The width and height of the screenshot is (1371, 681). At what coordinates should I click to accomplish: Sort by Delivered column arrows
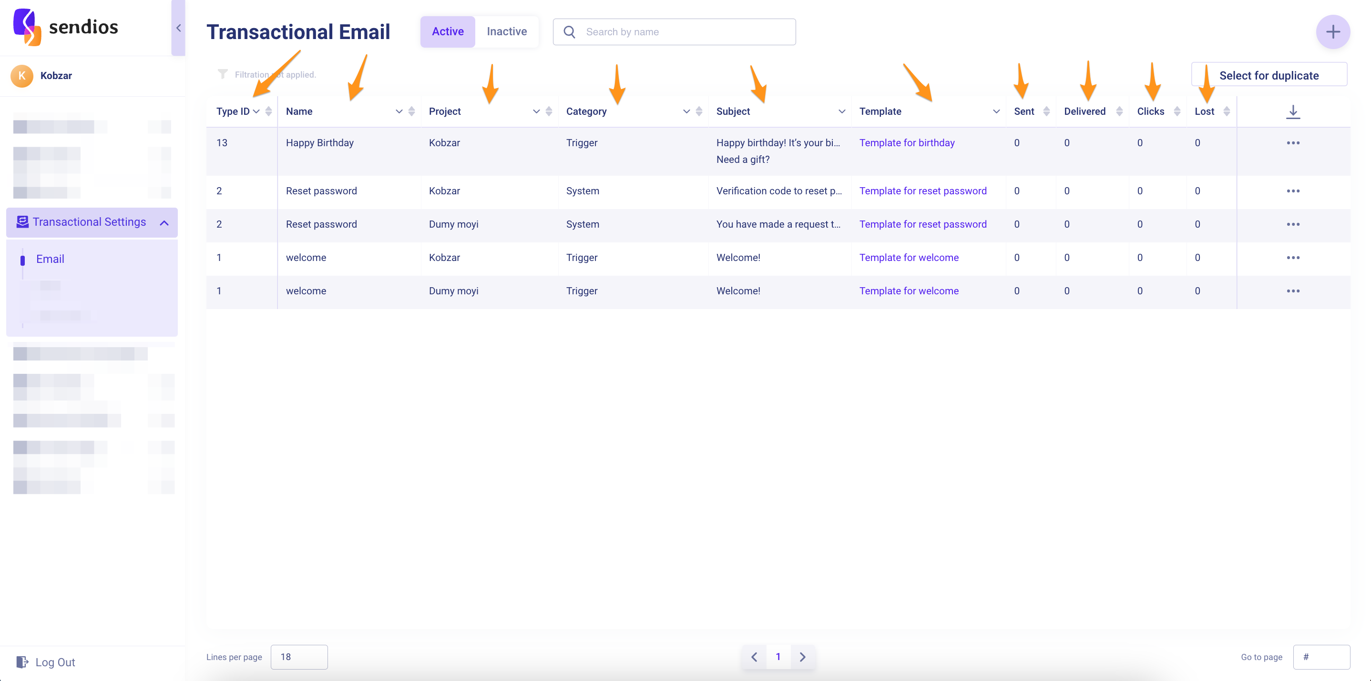[1119, 111]
